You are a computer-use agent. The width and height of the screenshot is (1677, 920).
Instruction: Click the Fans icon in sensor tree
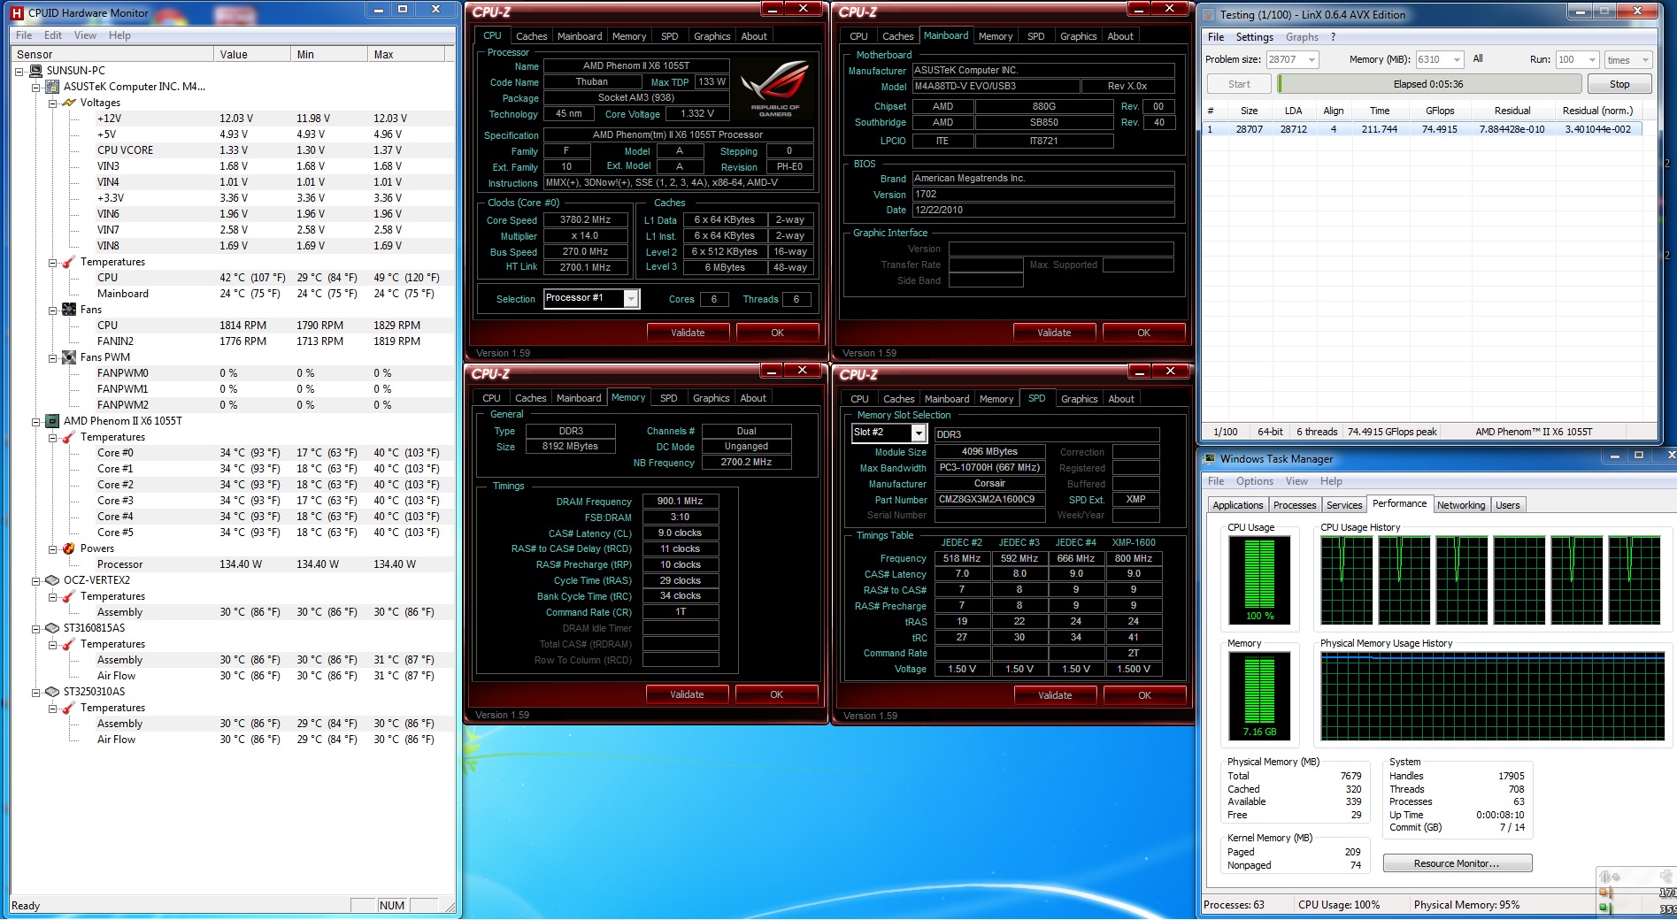coord(70,310)
